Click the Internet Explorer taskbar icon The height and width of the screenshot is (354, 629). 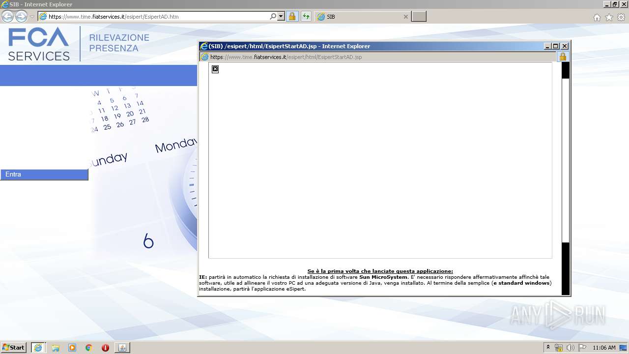pos(38,348)
